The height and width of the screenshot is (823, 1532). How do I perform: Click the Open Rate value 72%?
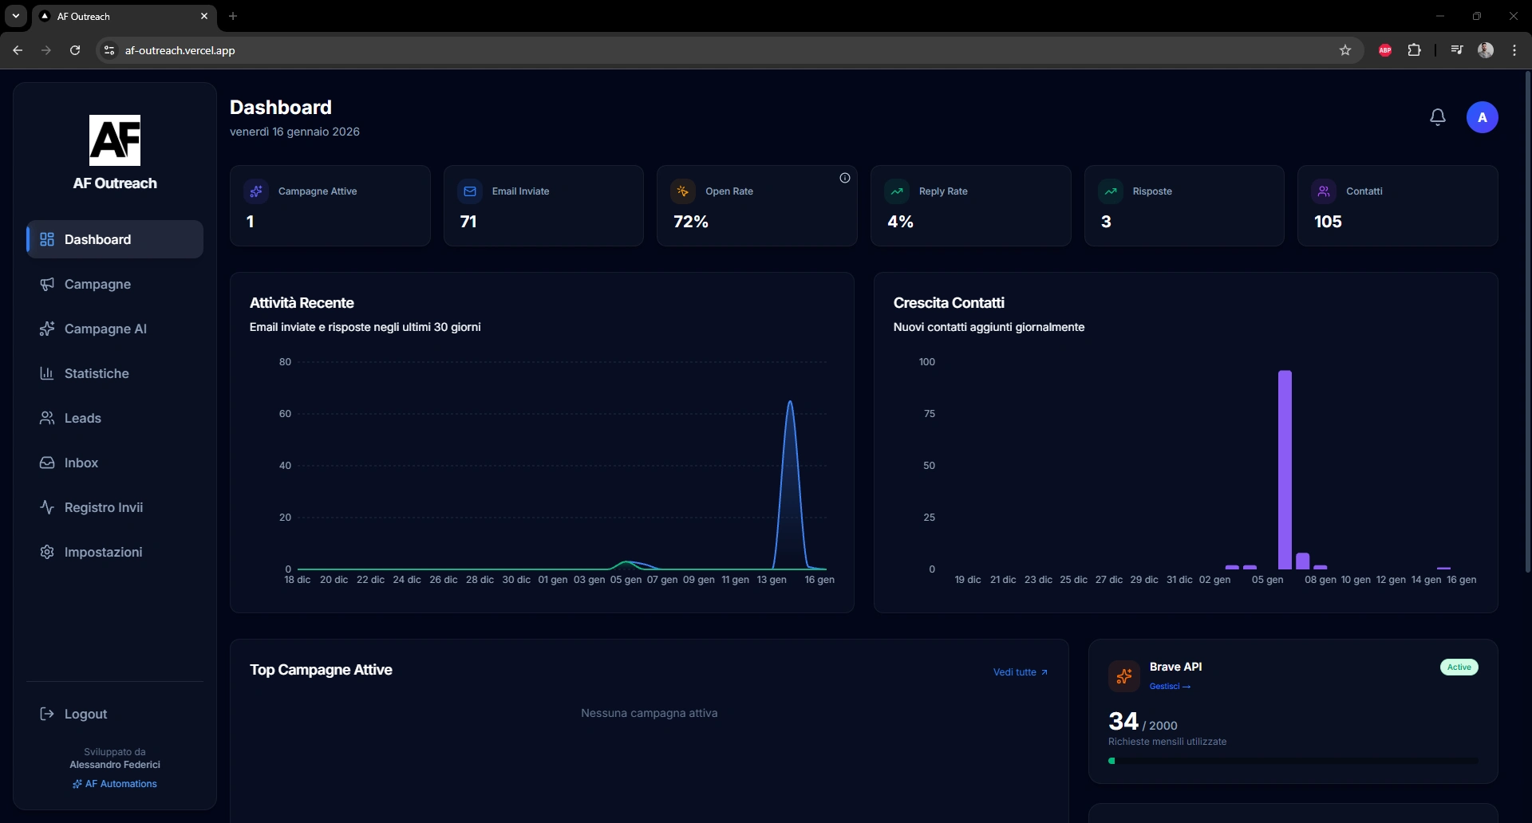point(691,222)
